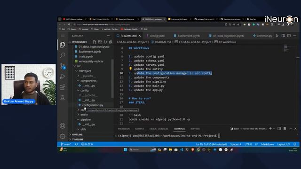Open the DEBUG CONSOLE panel tab

tap(159, 129)
